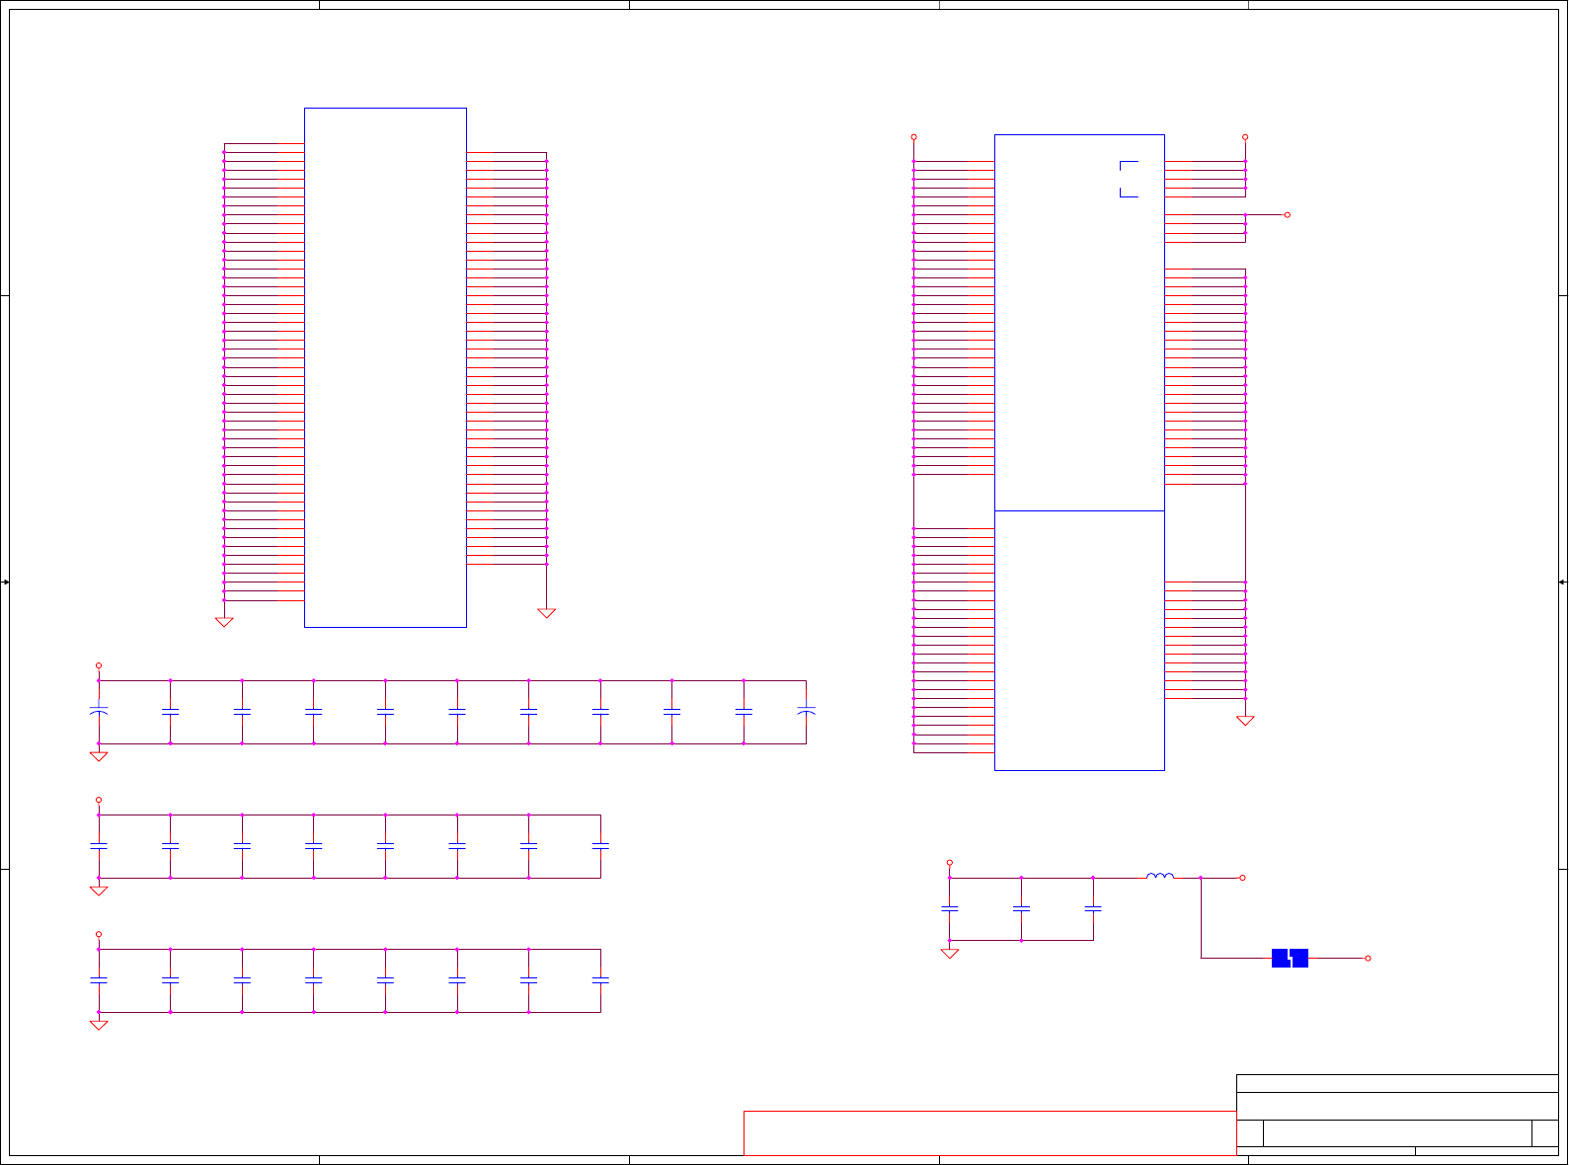Select leftmost capacitor in the middle capacitor row
This screenshot has width=1569, height=1165.
[99, 846]
